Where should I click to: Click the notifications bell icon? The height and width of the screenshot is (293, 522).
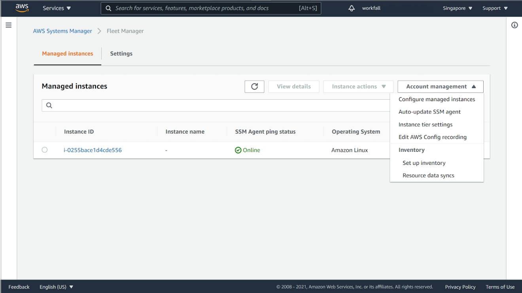(x=352, y=8)
